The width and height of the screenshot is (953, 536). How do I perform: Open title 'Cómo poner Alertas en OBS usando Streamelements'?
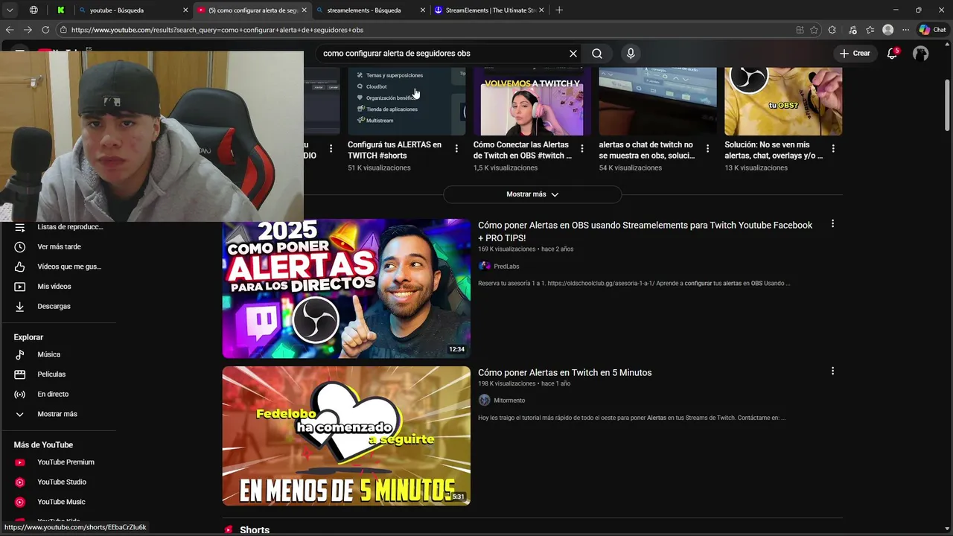click(645, 231)
